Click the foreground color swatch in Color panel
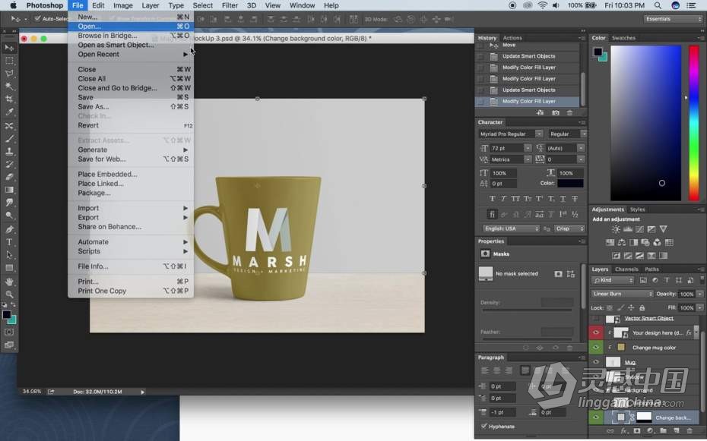 (x=598, y=52)
